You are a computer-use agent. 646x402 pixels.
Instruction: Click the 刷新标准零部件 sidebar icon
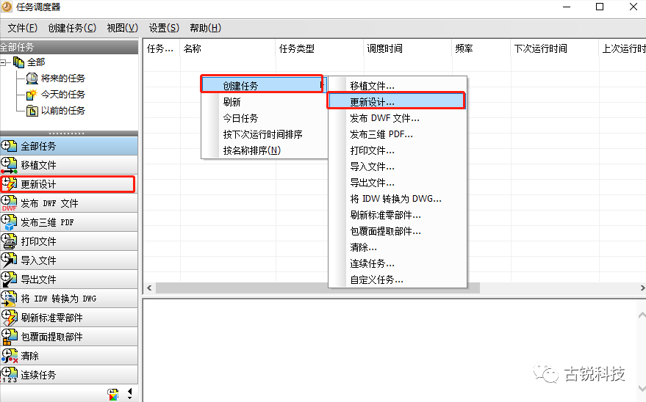point(9,318)
